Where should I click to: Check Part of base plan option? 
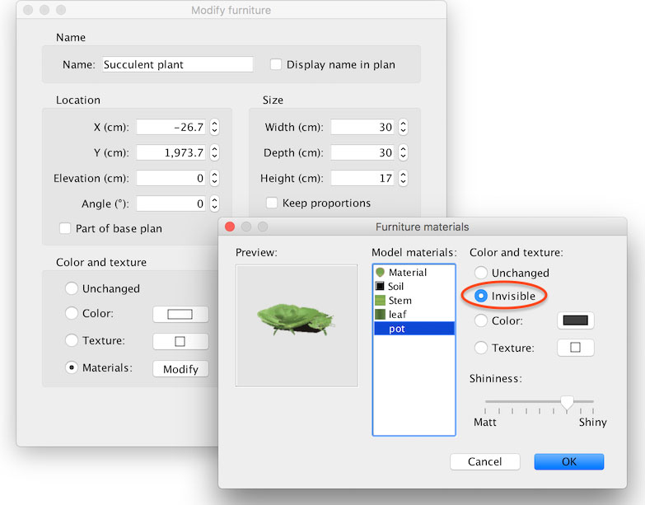click(65, 228)
